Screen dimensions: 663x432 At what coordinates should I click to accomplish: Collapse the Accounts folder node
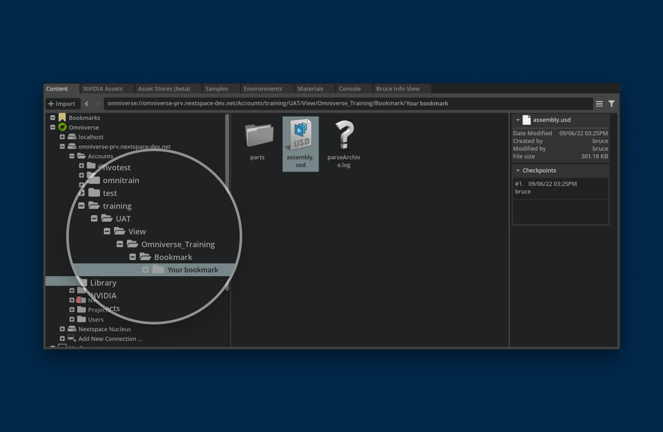pyautogui.click(x=72, y=156)
